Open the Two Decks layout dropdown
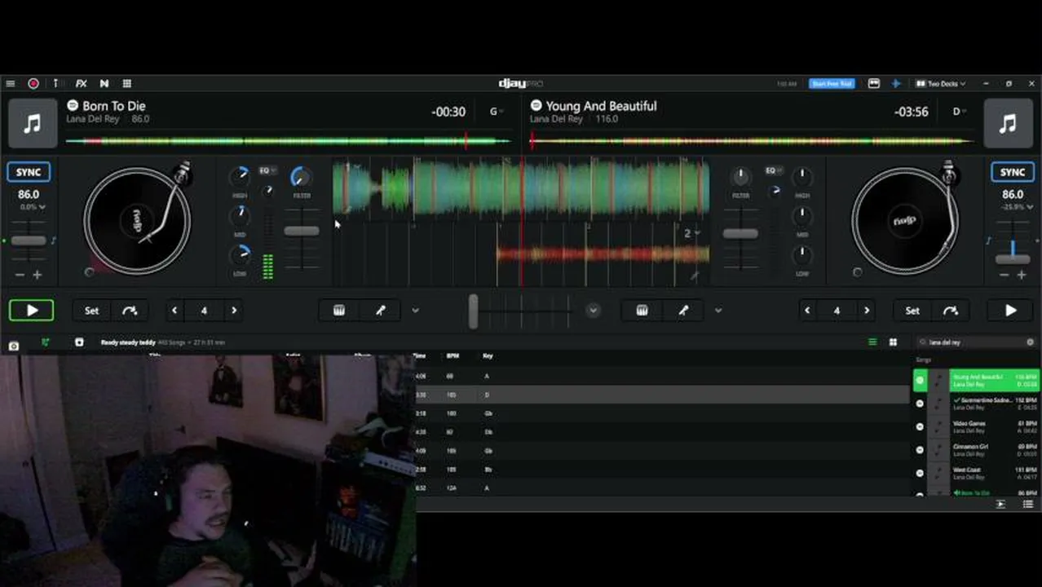The height and width of the screenshot is (587, 1042). click(940, 83)
